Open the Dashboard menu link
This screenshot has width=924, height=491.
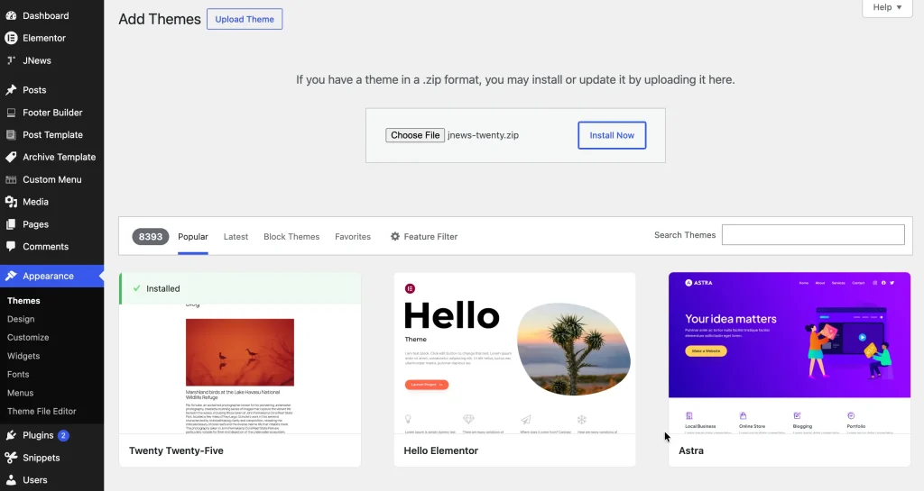(x=45, y=15)
